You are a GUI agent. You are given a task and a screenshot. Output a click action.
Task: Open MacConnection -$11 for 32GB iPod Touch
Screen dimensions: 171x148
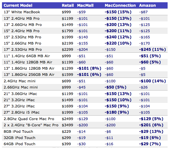click(109, 138)
